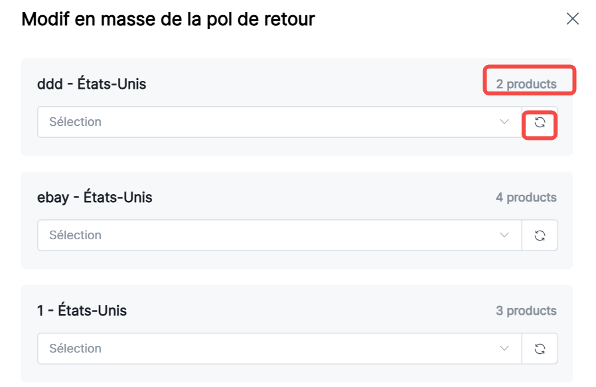Close the bulk return policy dialog
The height and width of the screenshot is (387, 596).
point(573,19)
